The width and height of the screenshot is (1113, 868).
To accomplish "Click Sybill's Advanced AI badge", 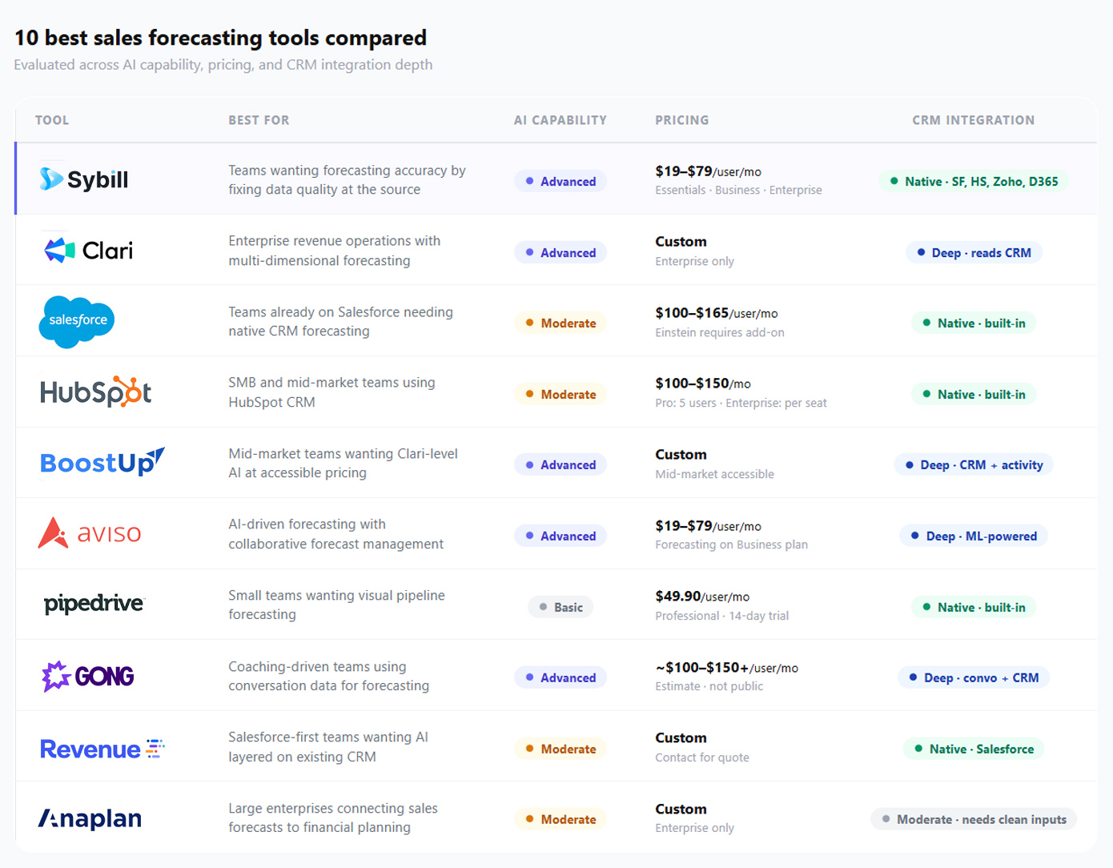I will click(561, 182).
